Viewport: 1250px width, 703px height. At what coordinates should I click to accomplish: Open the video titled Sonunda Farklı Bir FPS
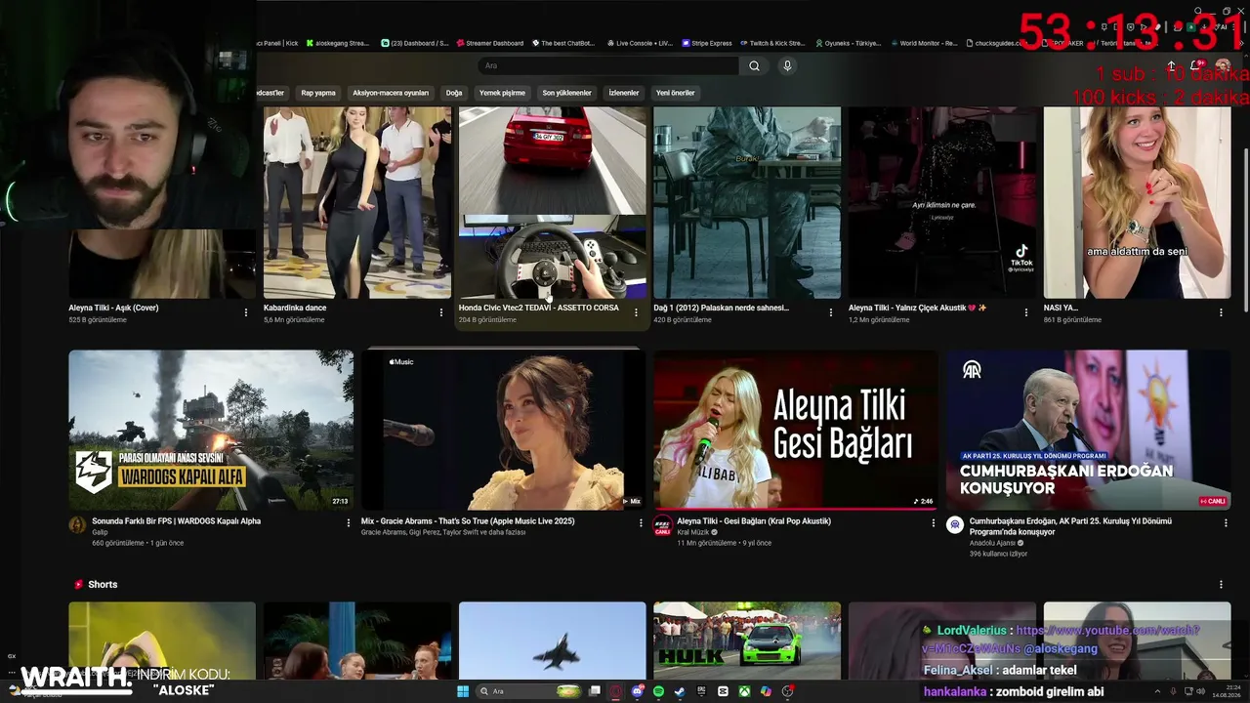coord(177,521)
